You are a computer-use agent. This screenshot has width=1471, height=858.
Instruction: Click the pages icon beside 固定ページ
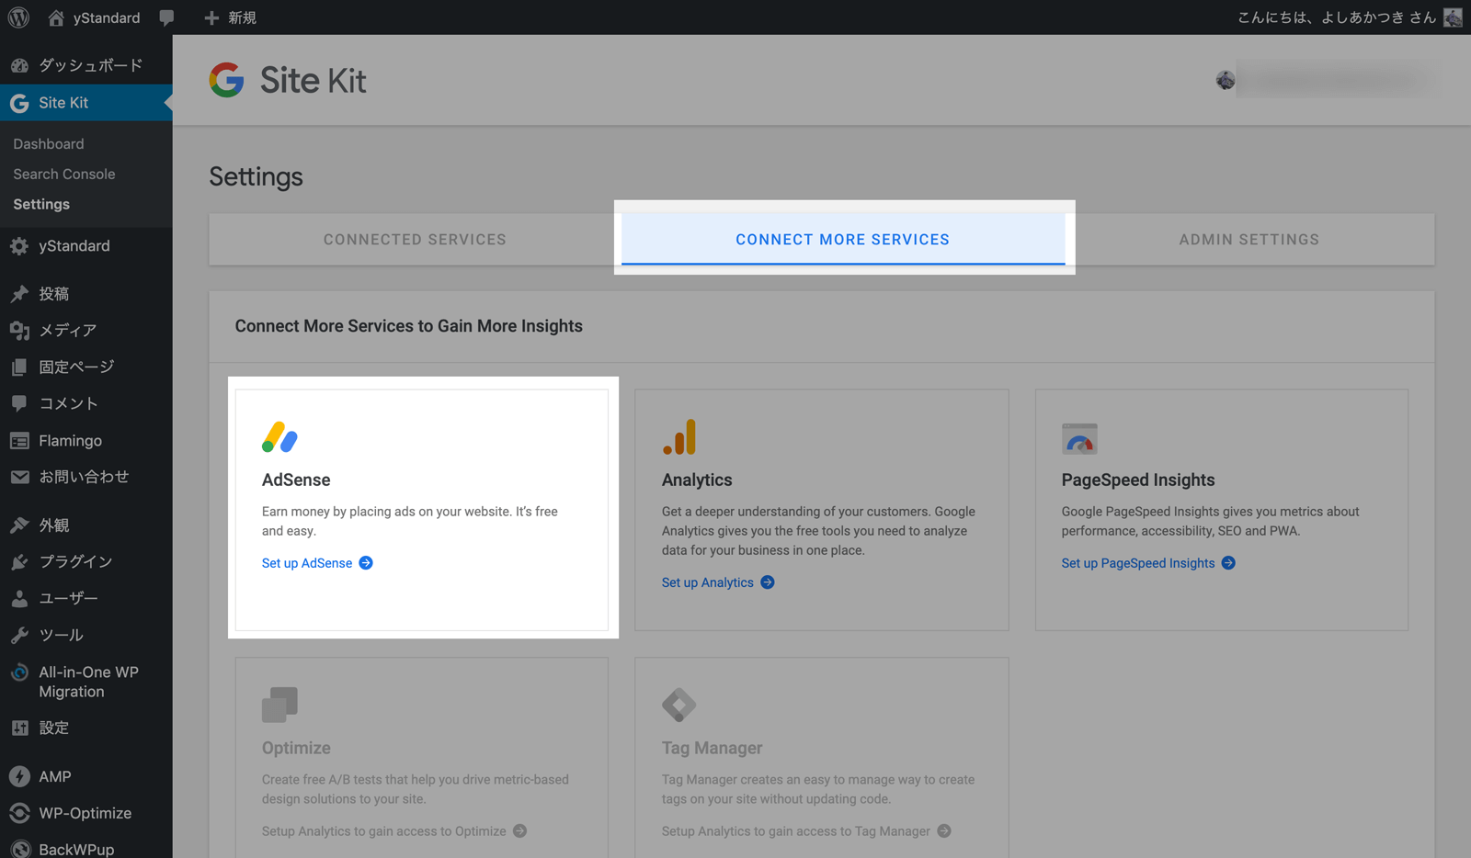point(19,367)
